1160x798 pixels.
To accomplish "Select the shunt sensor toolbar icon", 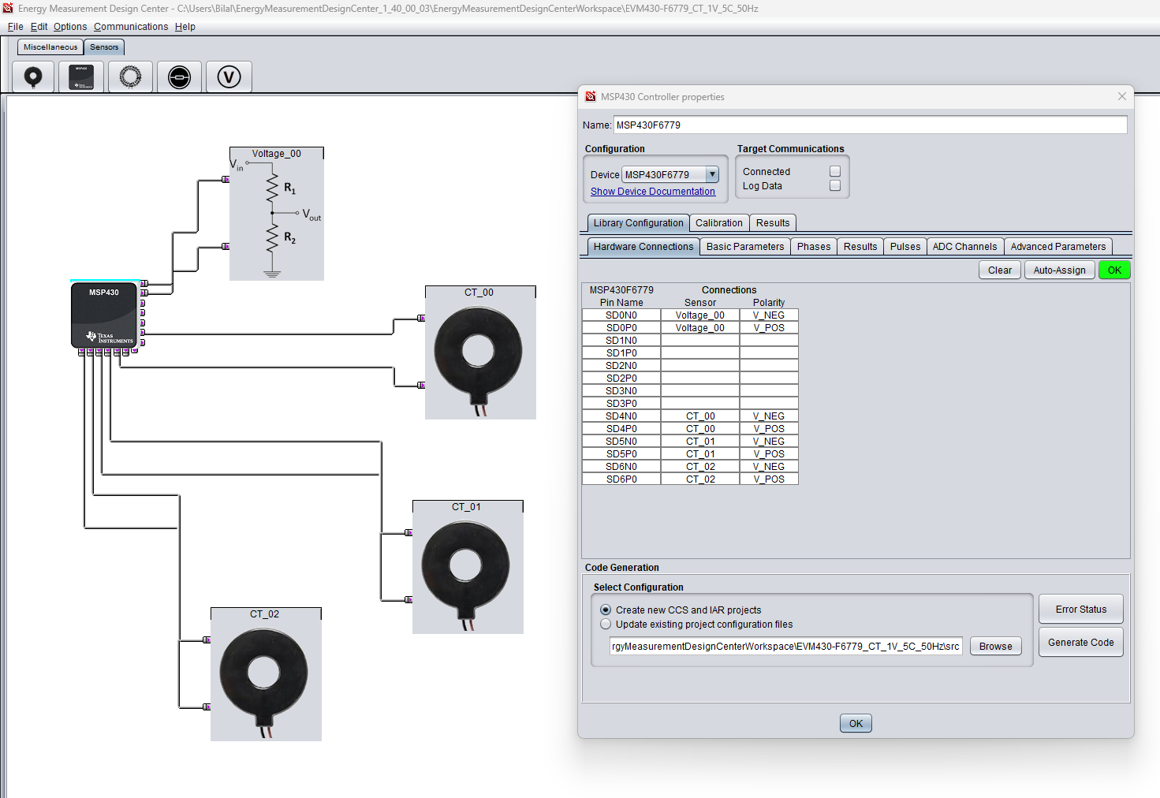I will pyautogui.click(x=179, y=77).
